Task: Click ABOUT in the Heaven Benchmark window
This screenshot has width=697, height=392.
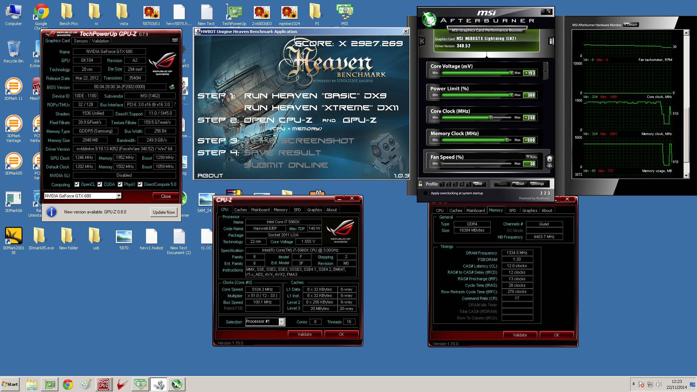Action: (x=210, y=176)
